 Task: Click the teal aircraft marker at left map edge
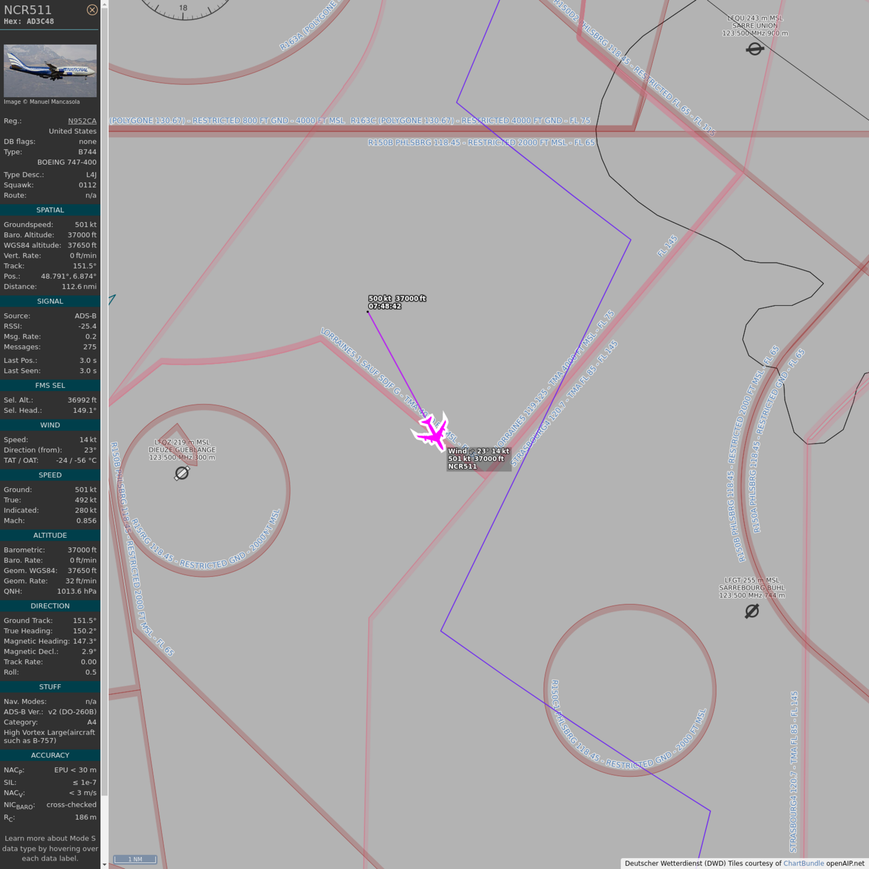[112, 299]
